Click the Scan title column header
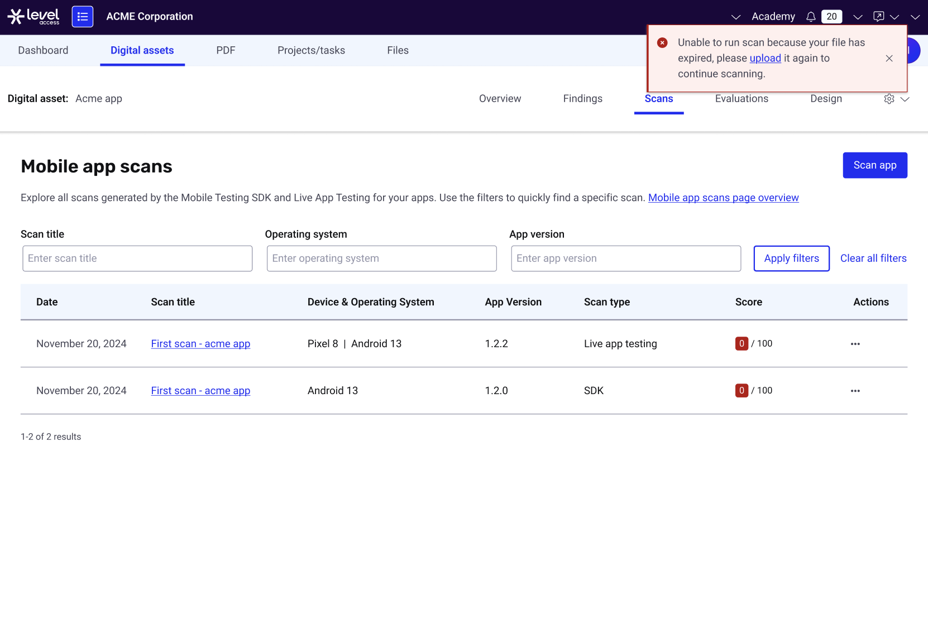 pyautogui.click(x=173, y=302)
